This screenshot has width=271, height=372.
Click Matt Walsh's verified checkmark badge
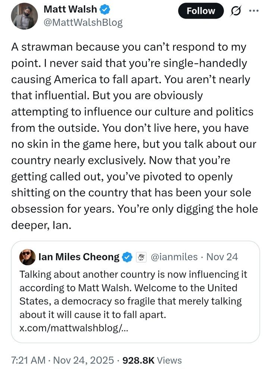click(105, 9)
